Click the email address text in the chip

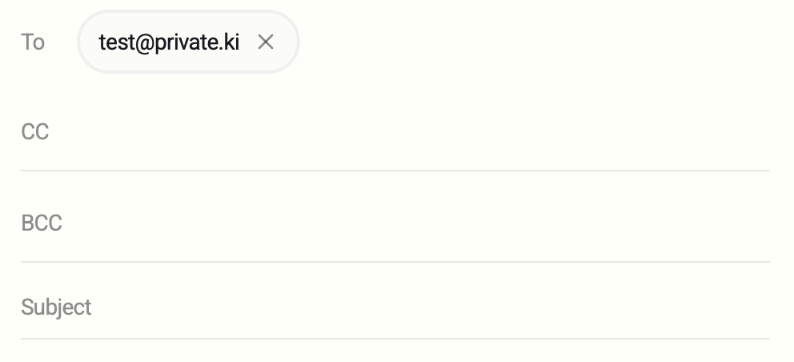pyautogui.click(x=169, y=42)
